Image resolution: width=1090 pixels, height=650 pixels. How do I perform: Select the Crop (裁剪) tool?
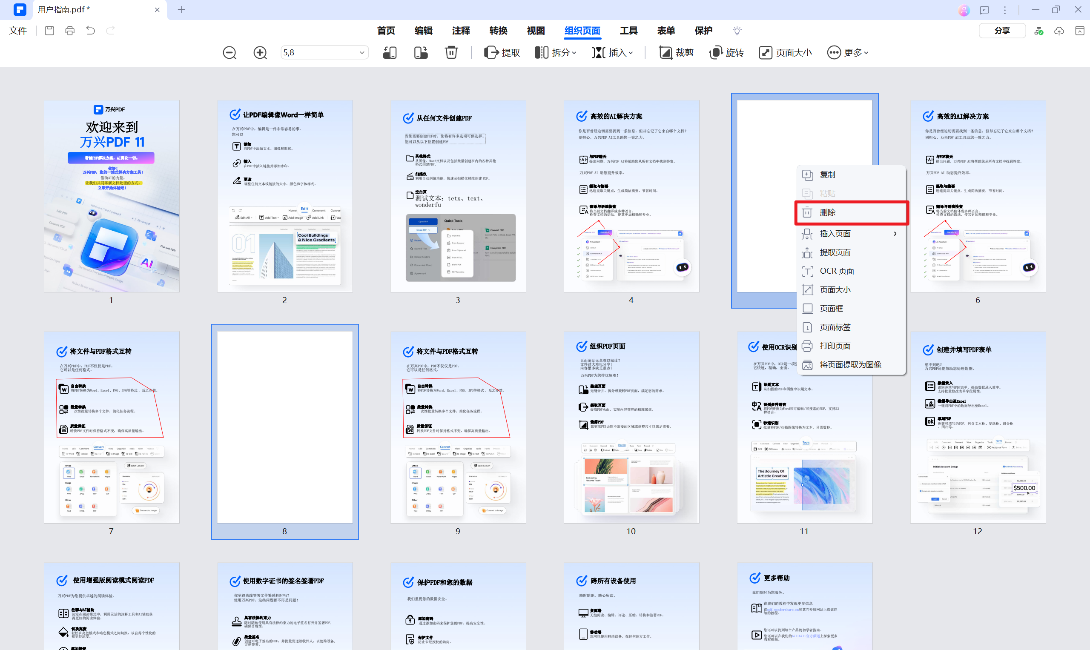point(676,52)
